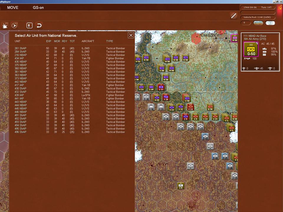
Task: Select the 439 IAP La-5FN unit
Action: (70, 95)
